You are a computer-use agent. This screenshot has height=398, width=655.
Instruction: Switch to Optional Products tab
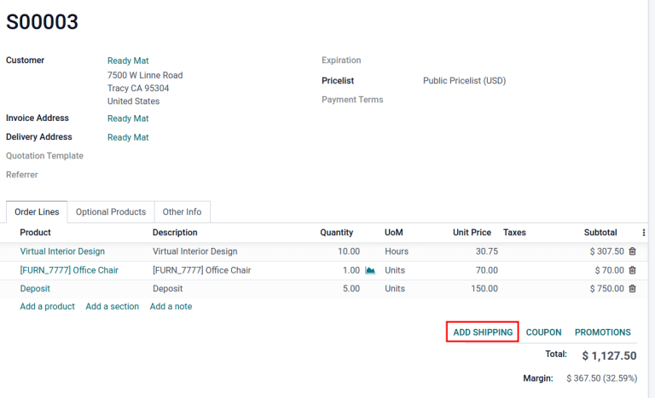(111, 212)
